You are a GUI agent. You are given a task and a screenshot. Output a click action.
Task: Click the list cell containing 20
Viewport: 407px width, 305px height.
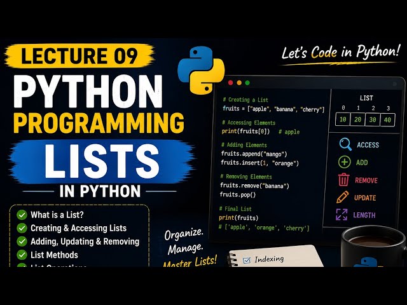[357, 119]
